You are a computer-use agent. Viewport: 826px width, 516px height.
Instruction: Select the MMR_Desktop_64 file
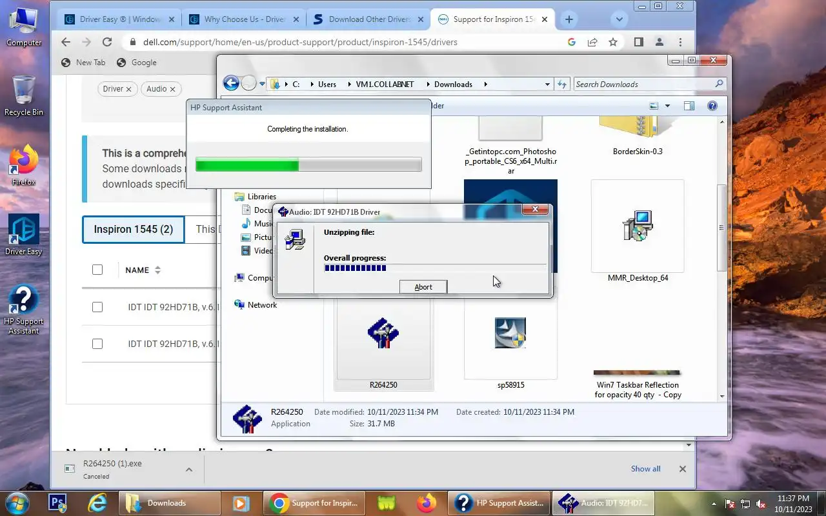(x=638, y=232)
